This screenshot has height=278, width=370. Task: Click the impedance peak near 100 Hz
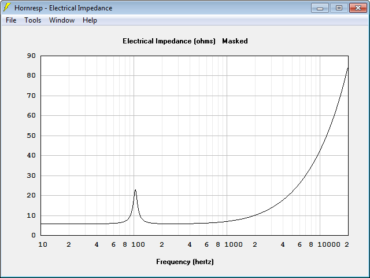135,190
